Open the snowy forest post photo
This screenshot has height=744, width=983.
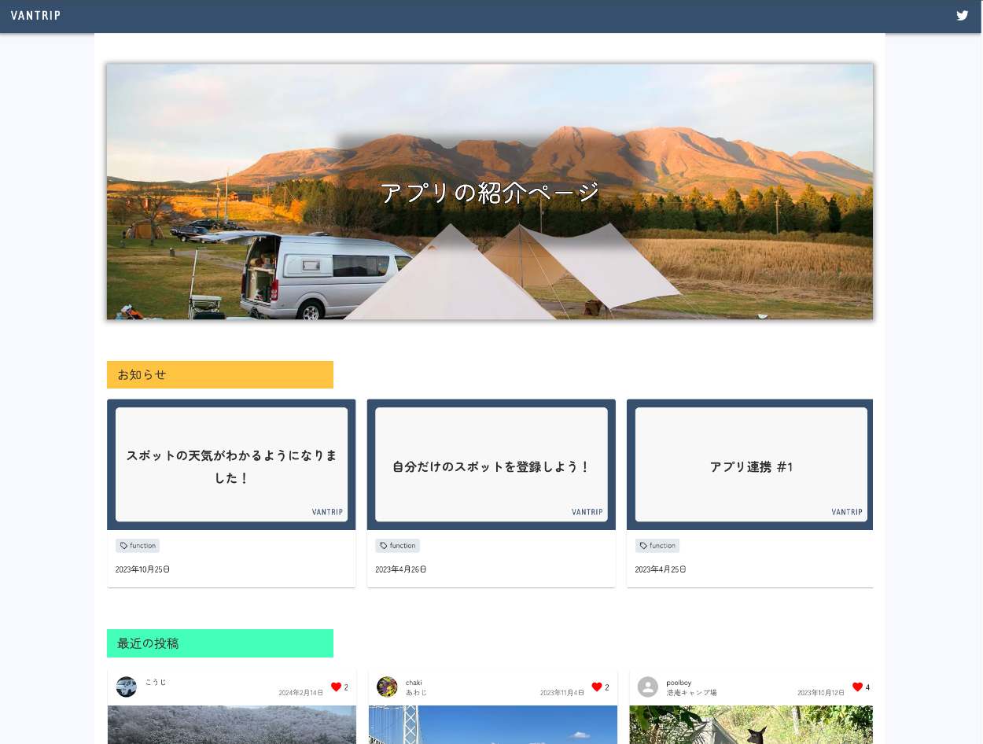point(231,725)
